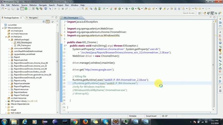Select Report.BrowserDrivers.chrome_win_32 package

pyautogui.click(x=30, y=66)
